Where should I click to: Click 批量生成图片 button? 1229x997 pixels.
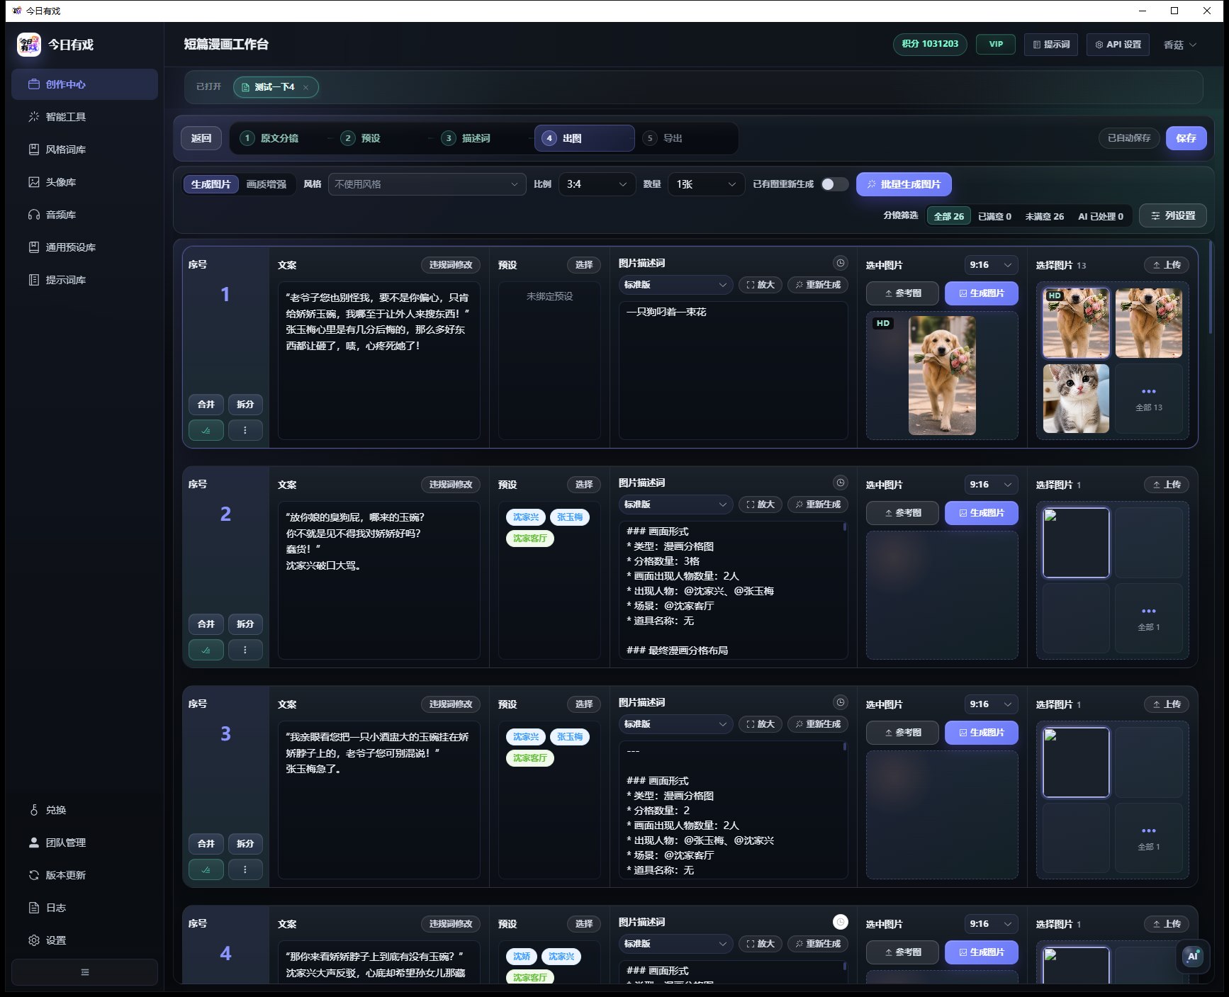[904, 184]
